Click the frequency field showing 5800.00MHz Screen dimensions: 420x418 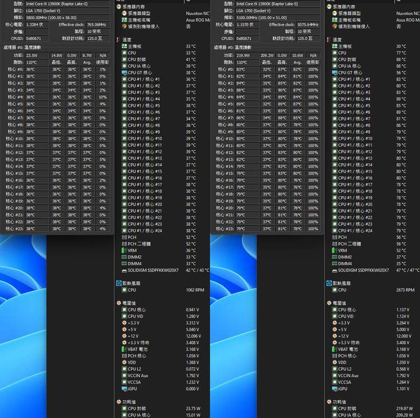pyautogui.click(x=67, y=18)
